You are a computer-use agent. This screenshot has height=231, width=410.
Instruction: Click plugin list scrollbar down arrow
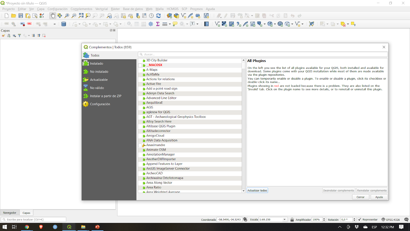[243, 191]
